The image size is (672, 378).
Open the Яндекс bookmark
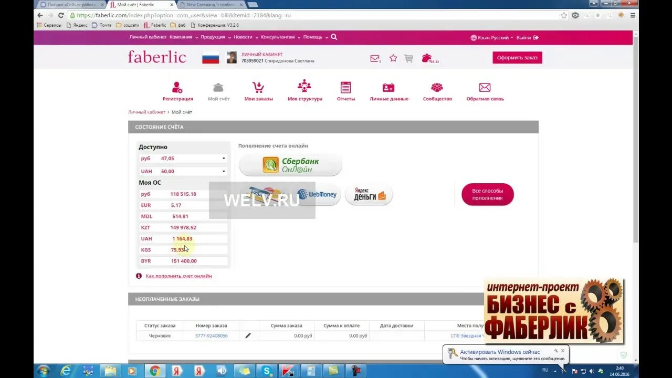coord(77,25)
